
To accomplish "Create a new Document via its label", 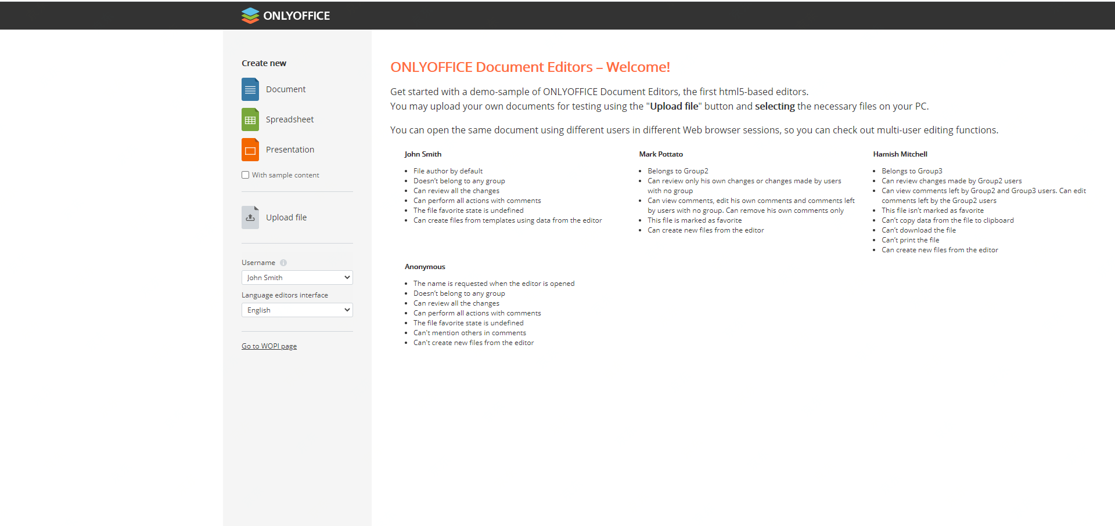I will (x=286, y=89).
